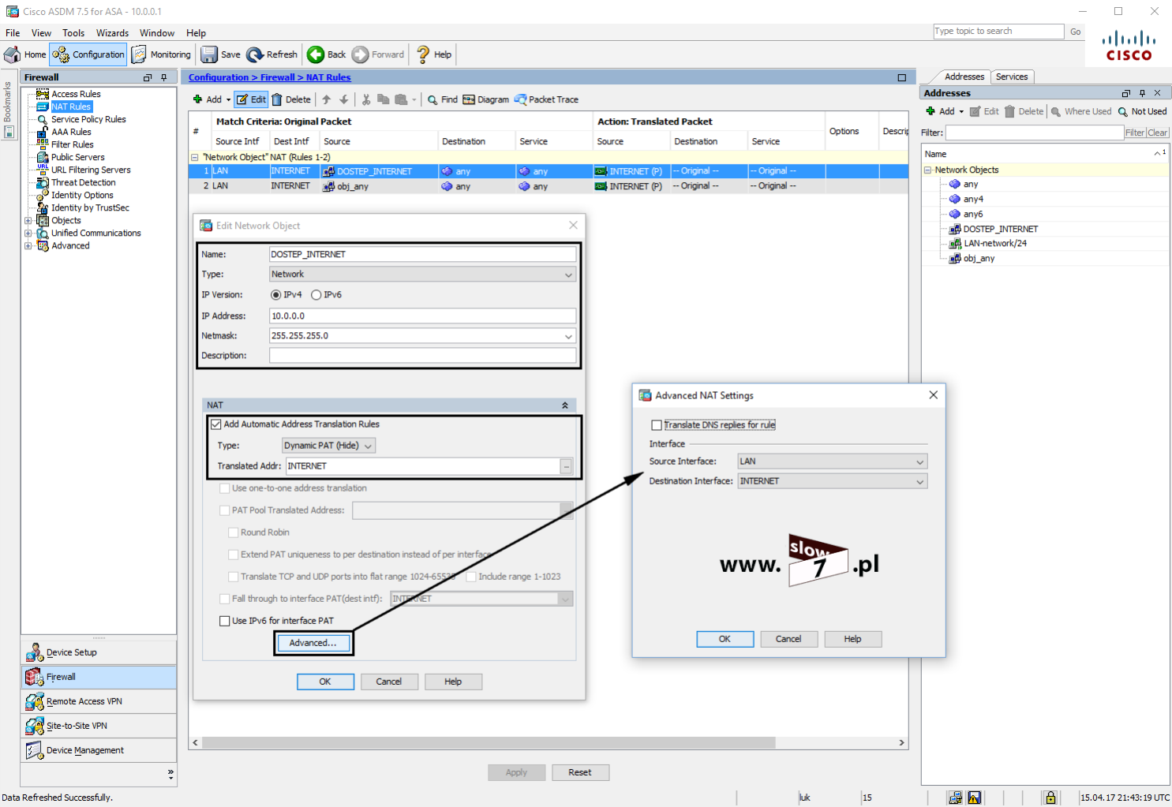
Task: Open the Netmask dropdown
Action: [568, 336]
